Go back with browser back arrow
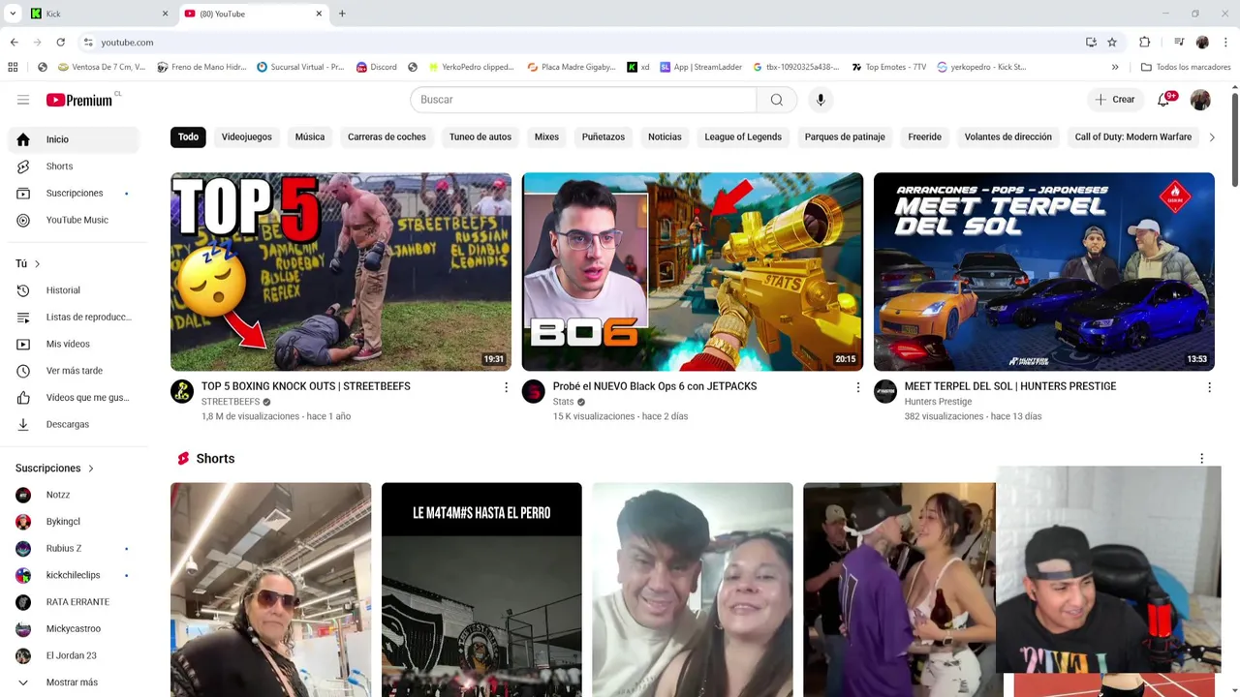Screen dimensions: 1240x697 14,43
